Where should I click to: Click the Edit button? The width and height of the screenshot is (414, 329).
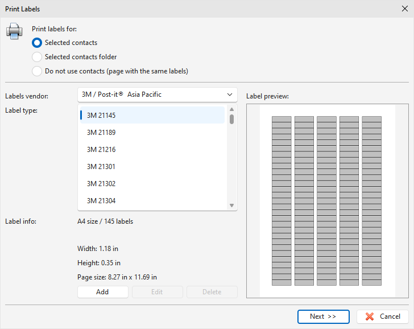click(x=158, y=292)
